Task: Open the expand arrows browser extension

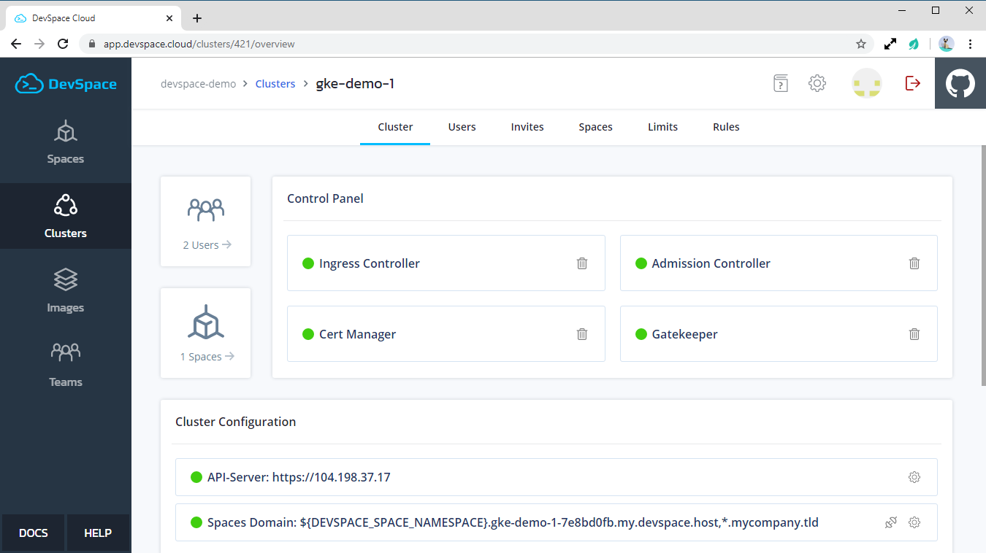Action: tap(890, 44)
